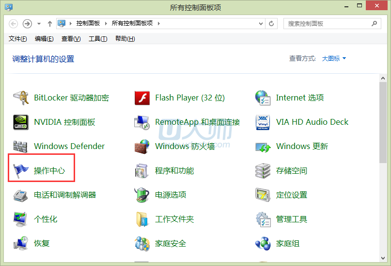Expand the chevron after 控制面板 breadcrumb
The height and width of the screenshot is (266, 391).
coord(106,23)
